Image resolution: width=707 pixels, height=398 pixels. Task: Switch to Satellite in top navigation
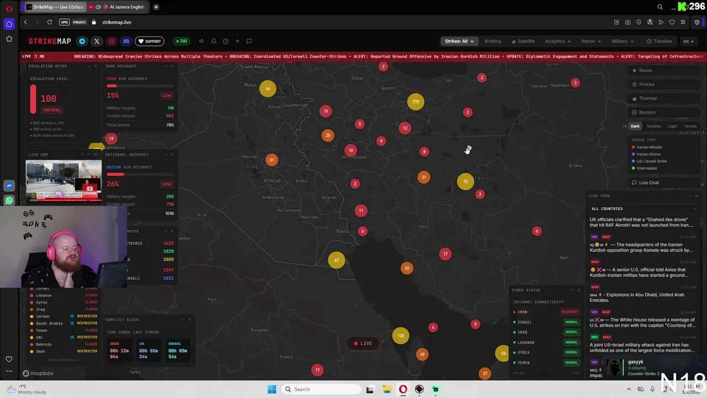point(523,41)
